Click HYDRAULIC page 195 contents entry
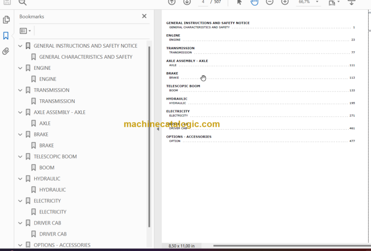The height and width of the screenshot is (251, 371). [x=262, y=103]
